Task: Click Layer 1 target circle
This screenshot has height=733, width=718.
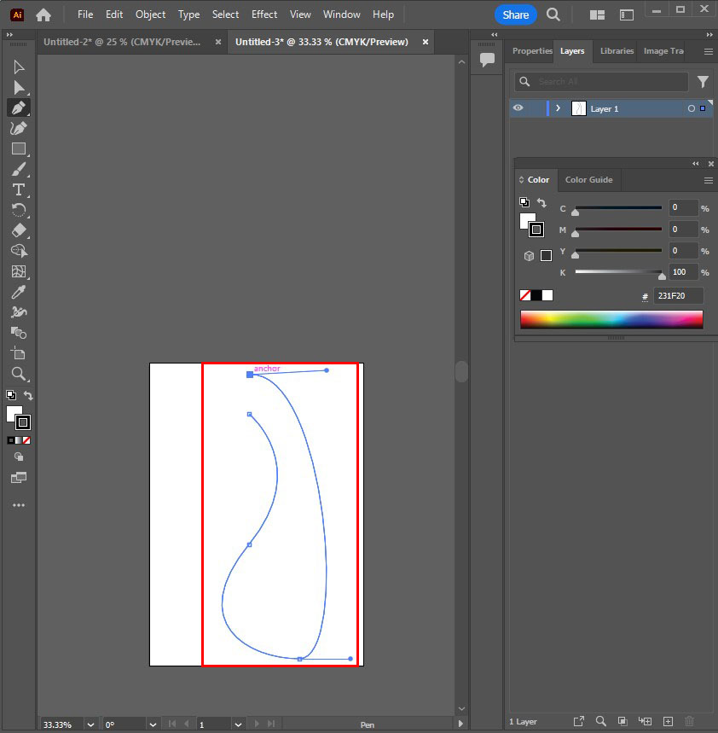Action: click(691, 109)
